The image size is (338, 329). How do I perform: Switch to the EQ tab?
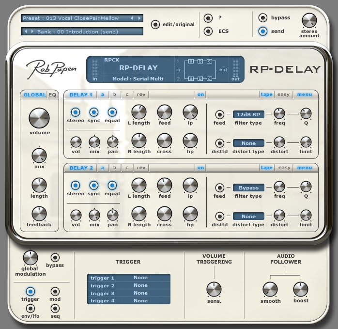(52, 94)
